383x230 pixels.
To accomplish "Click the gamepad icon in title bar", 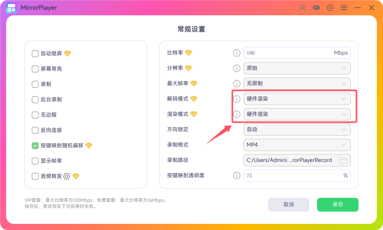I will tap(316, 8).
